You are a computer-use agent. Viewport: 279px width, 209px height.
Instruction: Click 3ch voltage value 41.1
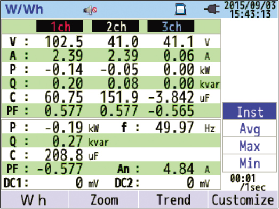178,41
